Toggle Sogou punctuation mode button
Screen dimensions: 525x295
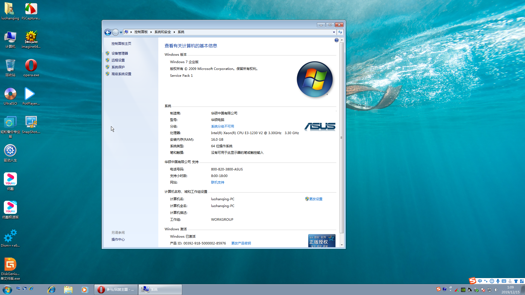(486, 281)
